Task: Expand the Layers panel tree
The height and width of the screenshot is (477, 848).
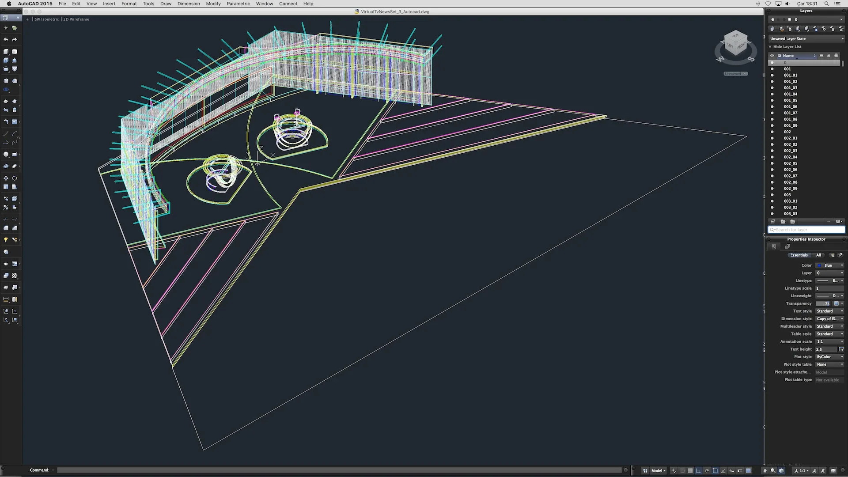Action: [x=770, y=46]
